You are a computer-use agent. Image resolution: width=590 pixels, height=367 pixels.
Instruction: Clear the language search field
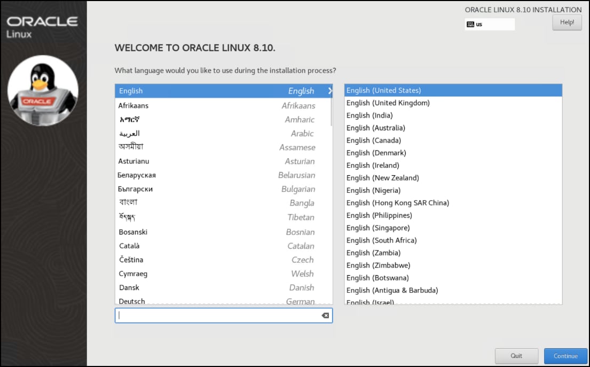325,315
